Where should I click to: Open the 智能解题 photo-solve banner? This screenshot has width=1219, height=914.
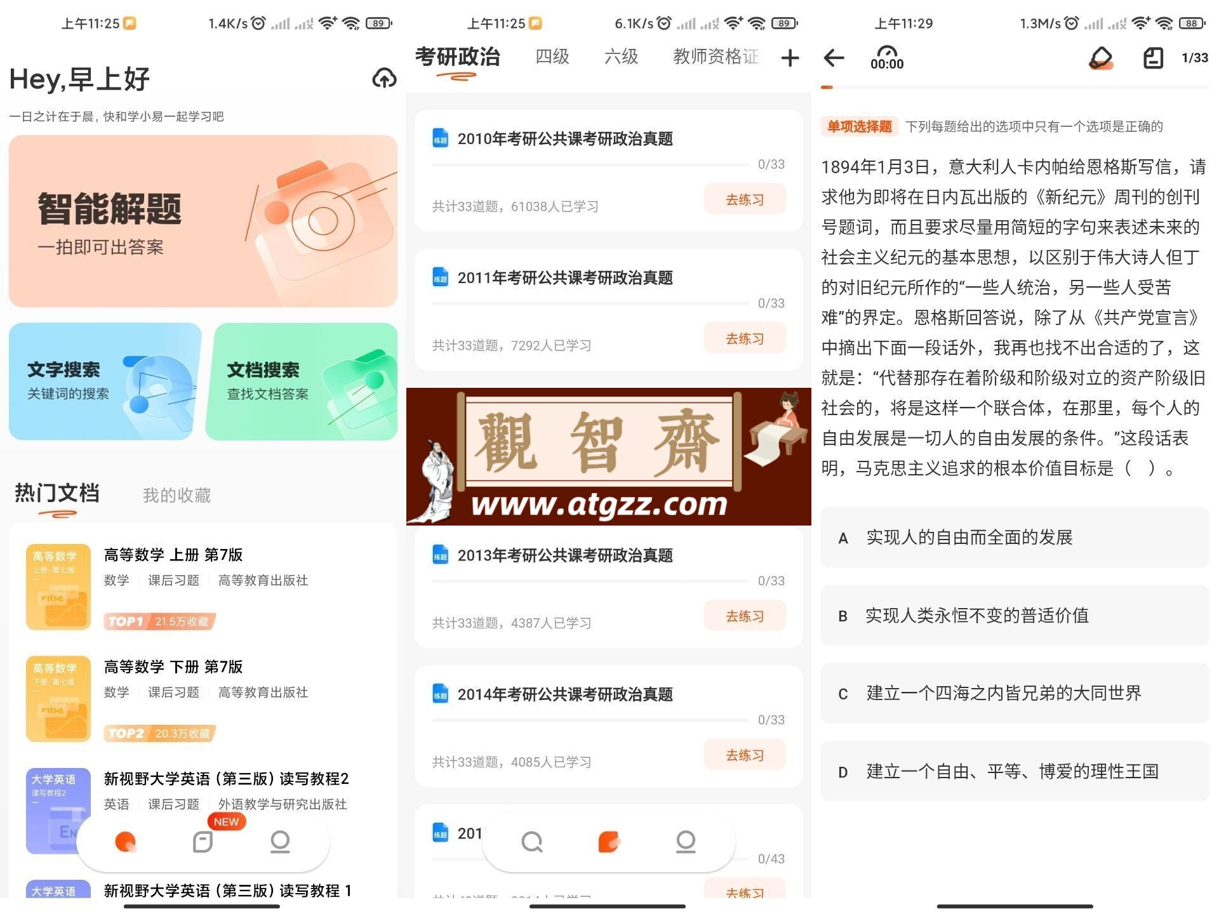point(203,221)
